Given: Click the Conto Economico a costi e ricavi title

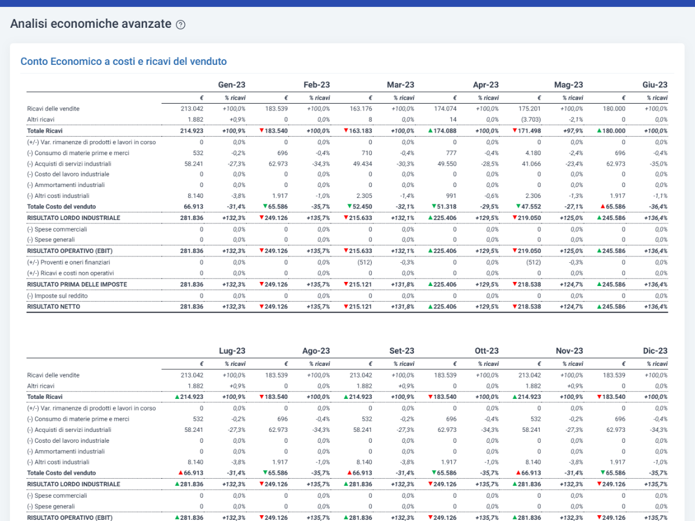Looking at the screenshot, I should pos(123,61).
